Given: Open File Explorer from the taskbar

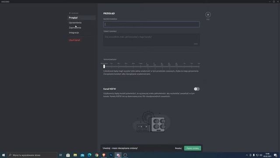Looking at the screenshot, I should [x=75, y=155].
